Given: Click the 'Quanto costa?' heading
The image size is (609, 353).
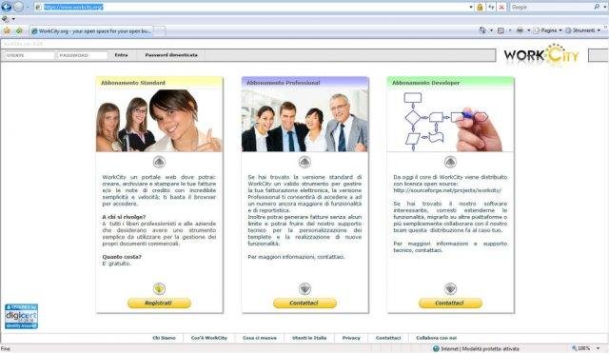Looking at the screenshot, I should 122,257.
